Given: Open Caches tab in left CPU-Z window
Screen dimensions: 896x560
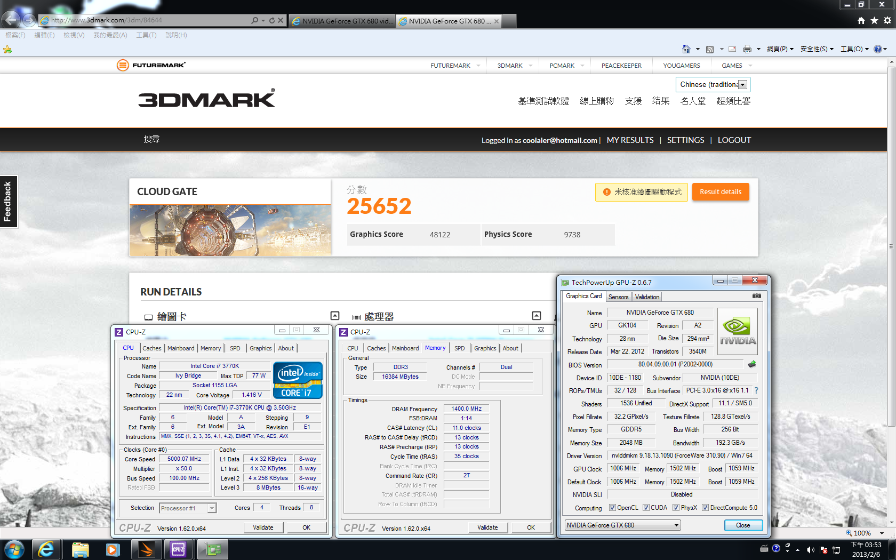Looking at the screenshot, I should pyautogui.click(x=151, y=348).
